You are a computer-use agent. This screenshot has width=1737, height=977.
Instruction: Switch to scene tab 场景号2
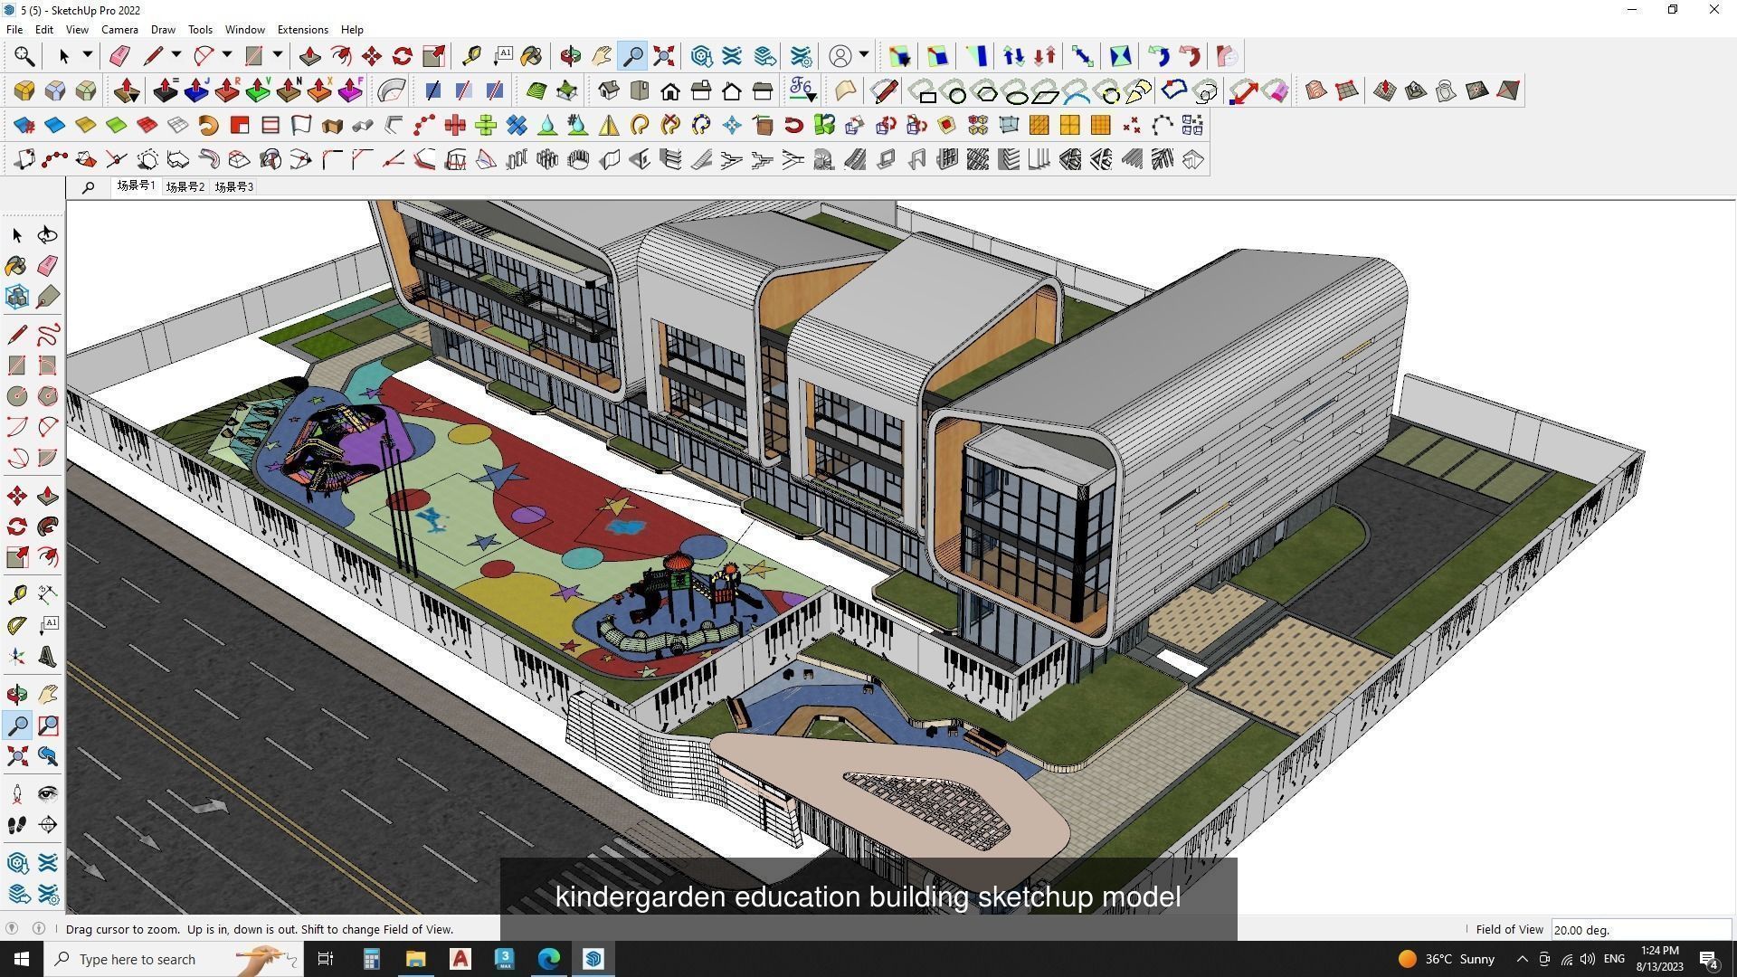tap(185, 186)
